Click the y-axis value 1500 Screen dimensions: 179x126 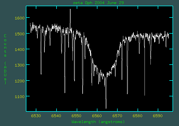[20, 34]
